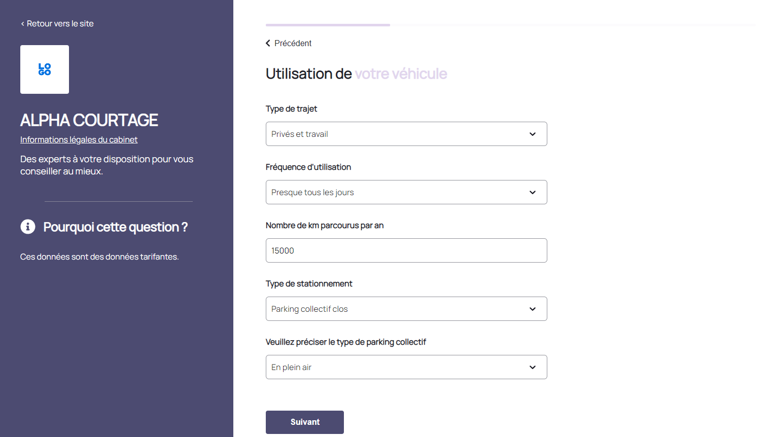The width and height of the screenshot is (771, 437).
Task: Return to site via Retour vers le site
Action: [60, 24]
